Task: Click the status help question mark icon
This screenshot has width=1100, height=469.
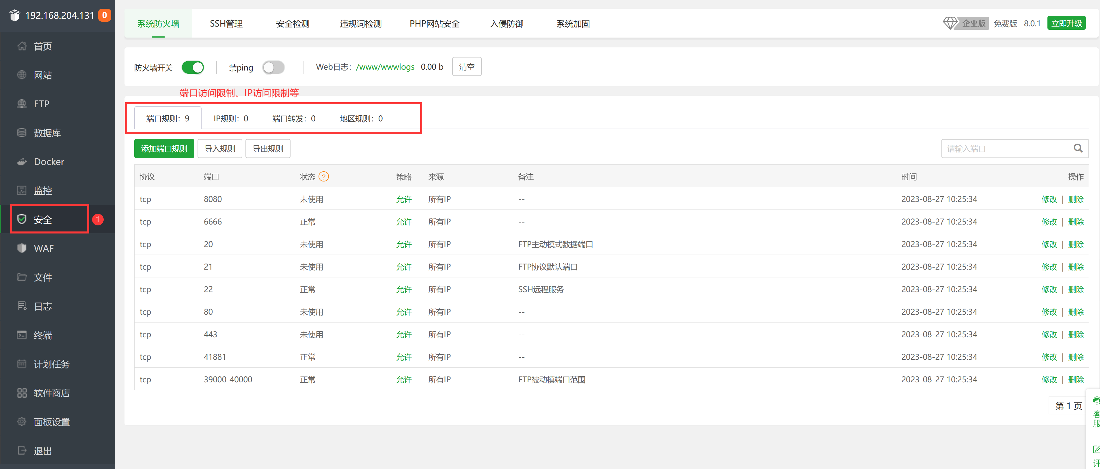Action: [x=324, y=177]
